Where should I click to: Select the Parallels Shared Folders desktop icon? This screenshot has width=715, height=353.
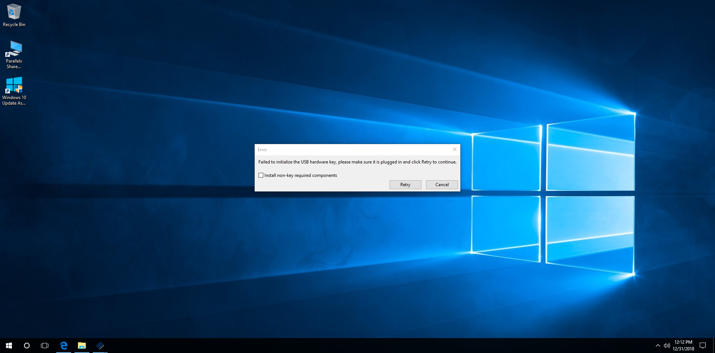pyautogui.click(x=14, y=54)
